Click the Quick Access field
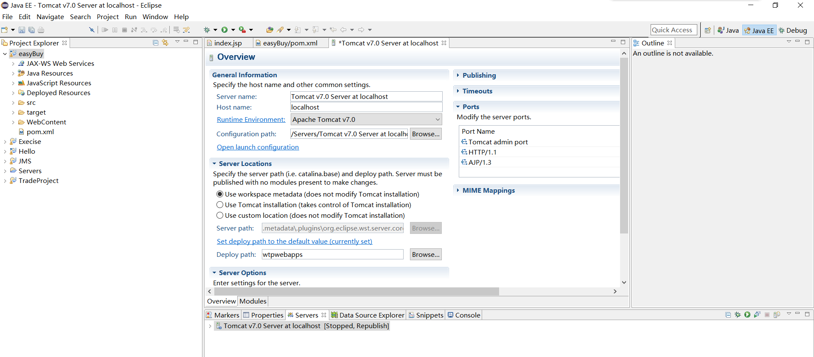 pos(674,30)
